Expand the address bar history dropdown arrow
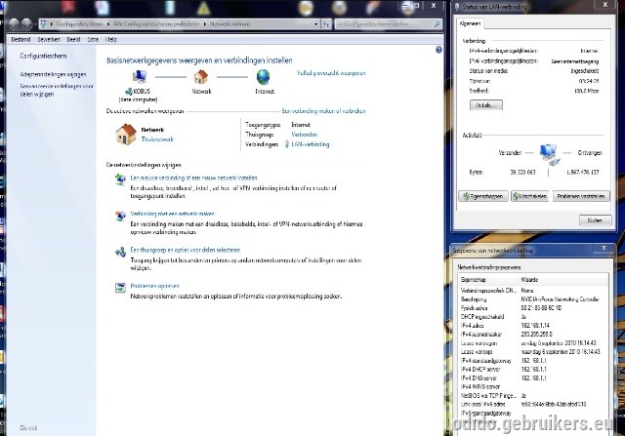625x436 pixels. 315,24
